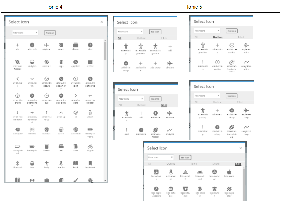Select american-football icon in the Filled tab dialog

tap(155, 130)
